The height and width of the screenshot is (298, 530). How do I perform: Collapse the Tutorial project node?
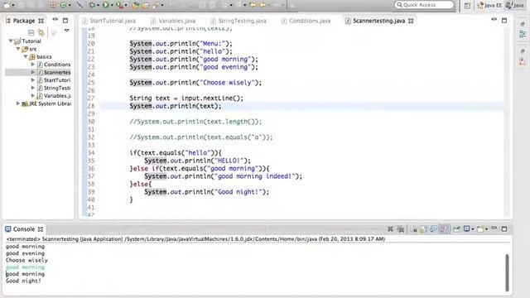pos(11,41)
